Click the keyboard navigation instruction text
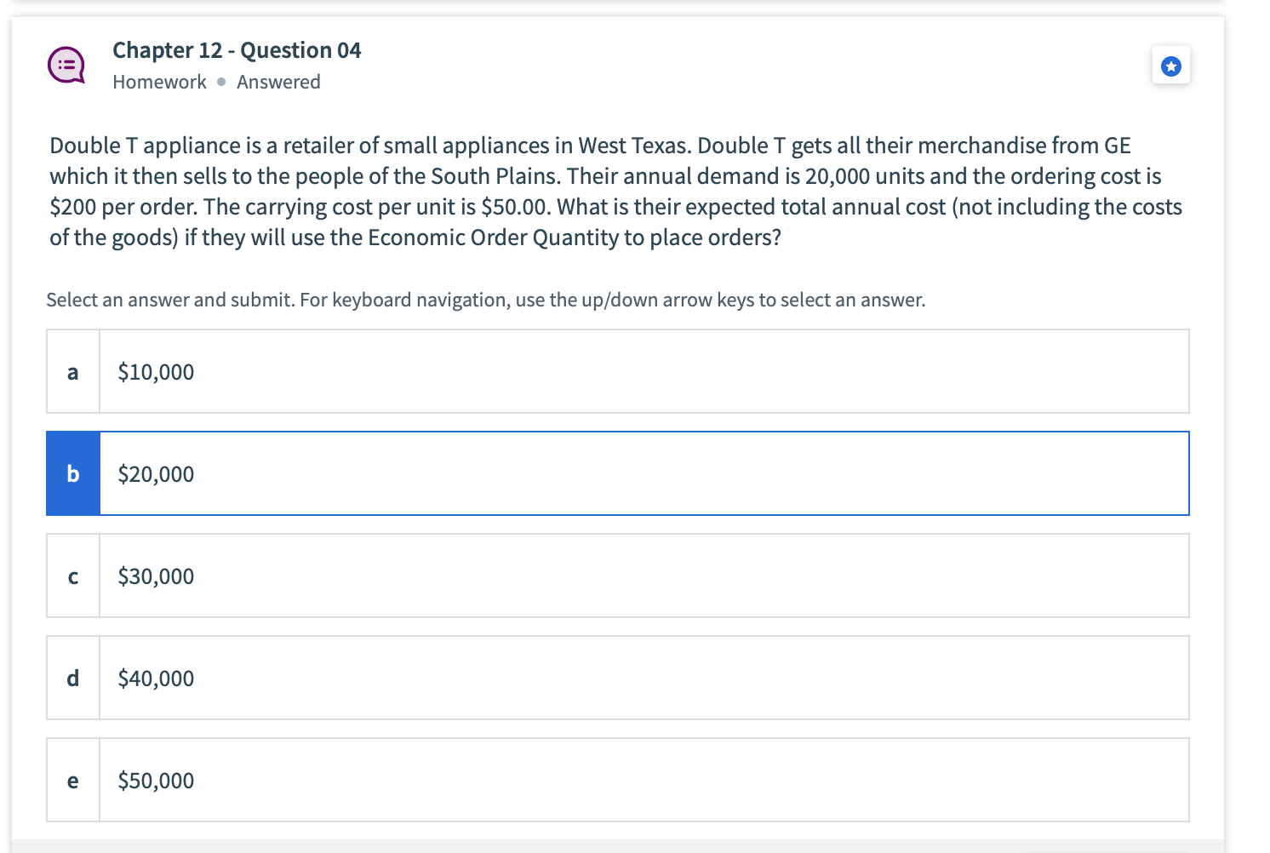This screenshot has width=1270, height=853. click(x=485, y=299)
